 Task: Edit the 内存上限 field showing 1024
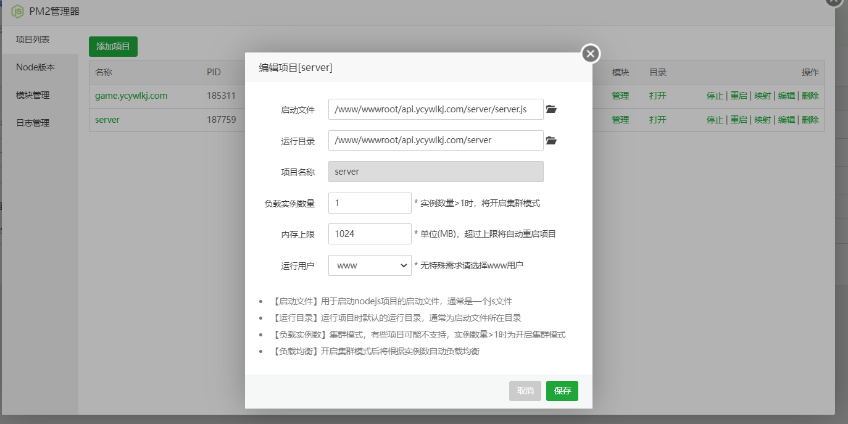(369, 233)
